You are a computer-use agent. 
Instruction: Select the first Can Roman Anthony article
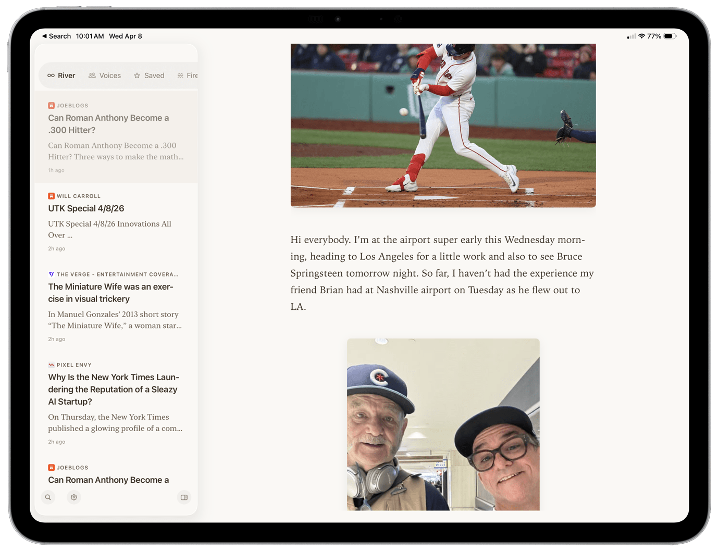(x=108, y=124)
